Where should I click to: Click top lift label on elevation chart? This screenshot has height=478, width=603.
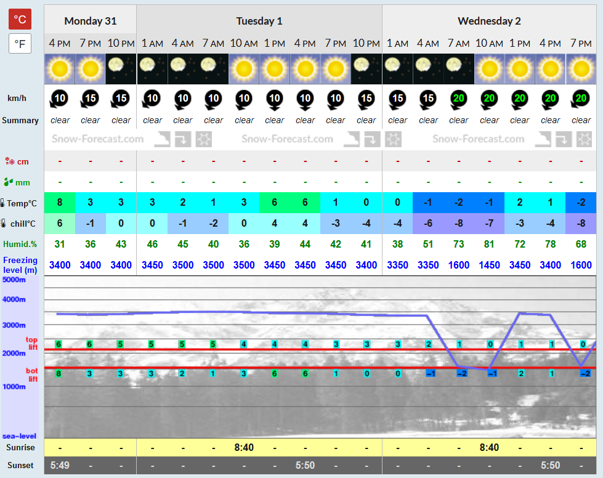[x=31, y=343]
